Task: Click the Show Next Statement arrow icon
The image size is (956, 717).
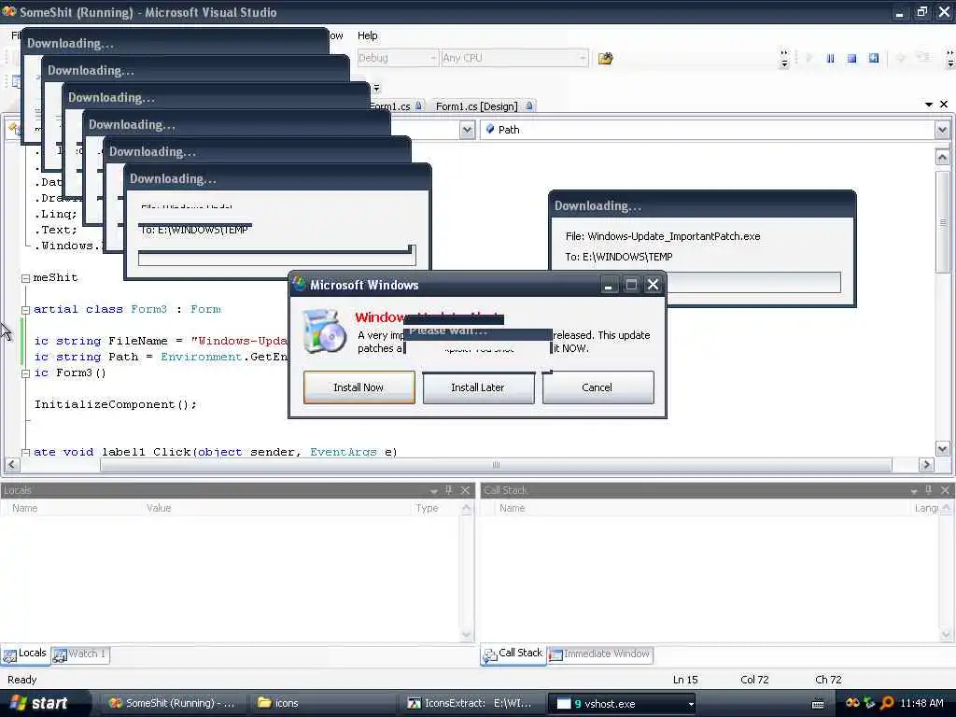Action: point(900,59)
